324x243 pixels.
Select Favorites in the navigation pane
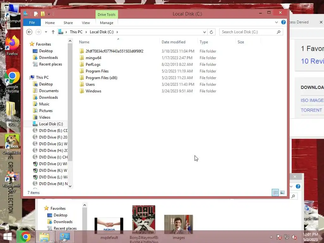[x=43, y=44]
